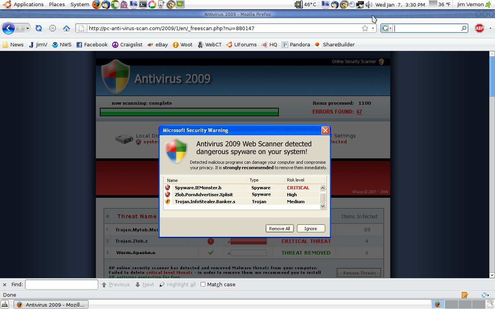Launch Firefox from the top panel launcher

[97, 5]
